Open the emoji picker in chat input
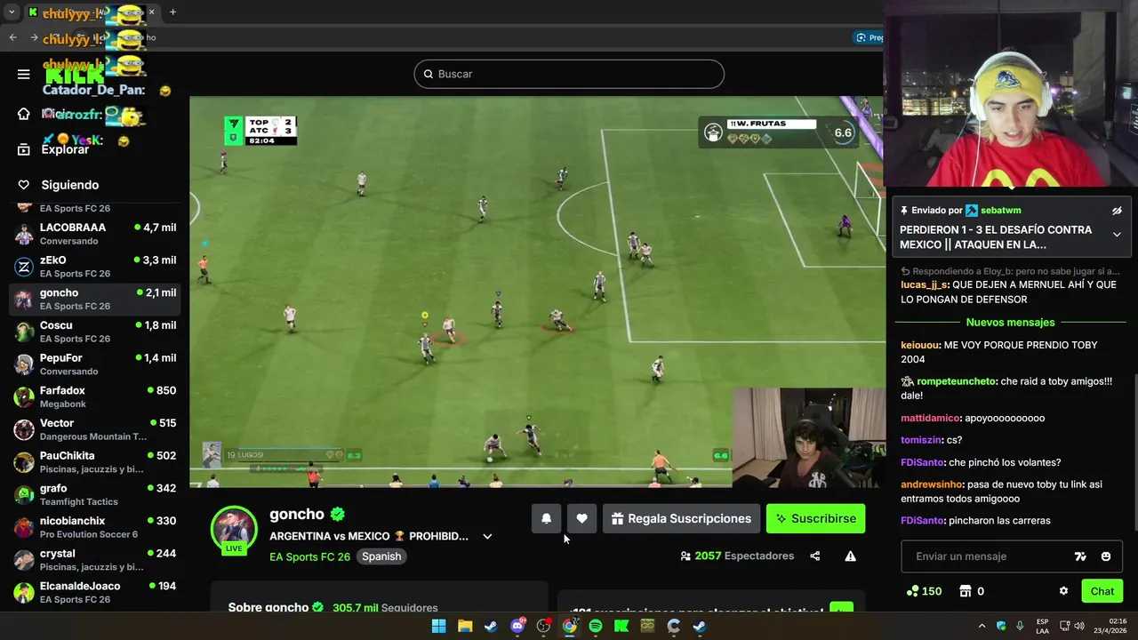 tap(1106, 556)
